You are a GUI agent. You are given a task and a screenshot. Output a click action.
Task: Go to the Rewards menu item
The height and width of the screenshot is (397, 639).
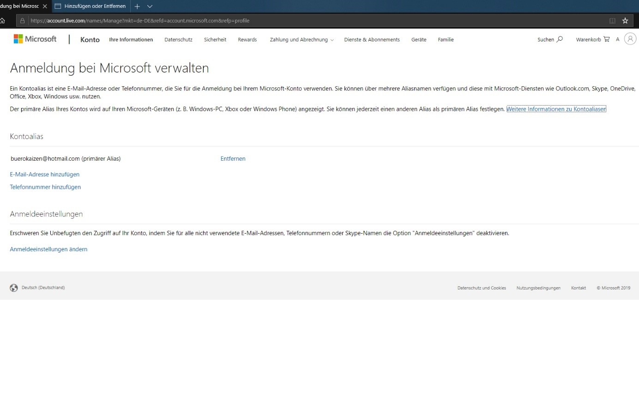pos(247,40)
